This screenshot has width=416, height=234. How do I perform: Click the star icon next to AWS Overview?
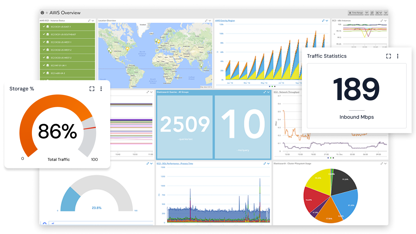click(x=46, y=13)
